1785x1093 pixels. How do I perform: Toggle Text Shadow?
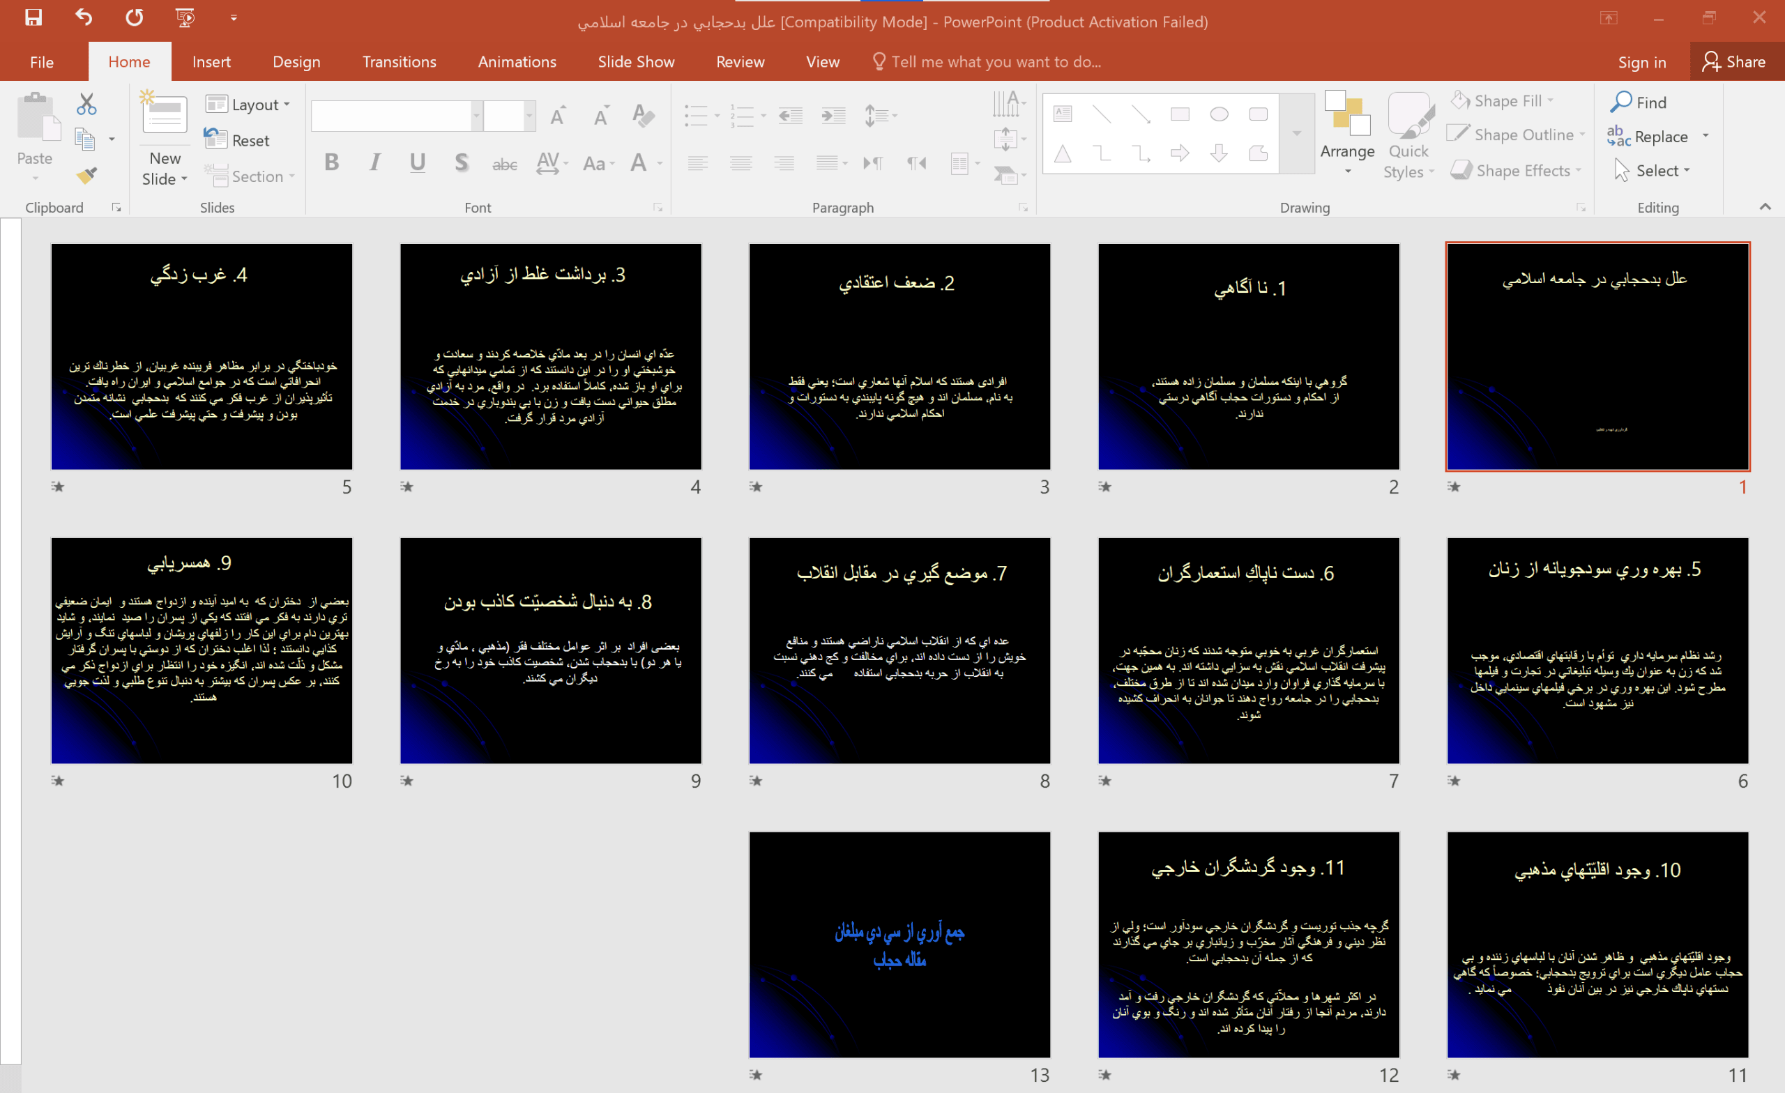pyautogui.click(x=461, y=162)
